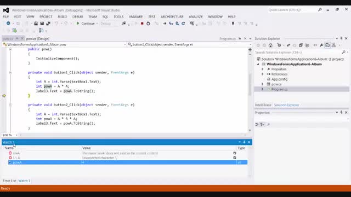This screenshot has width=351, height=197.
Task: Click the Continue debugging button
Action: coord(86,24)
